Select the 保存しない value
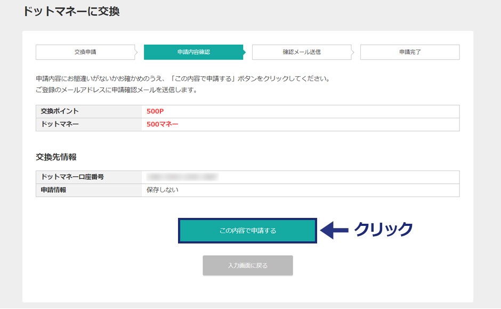 point(163,190)
